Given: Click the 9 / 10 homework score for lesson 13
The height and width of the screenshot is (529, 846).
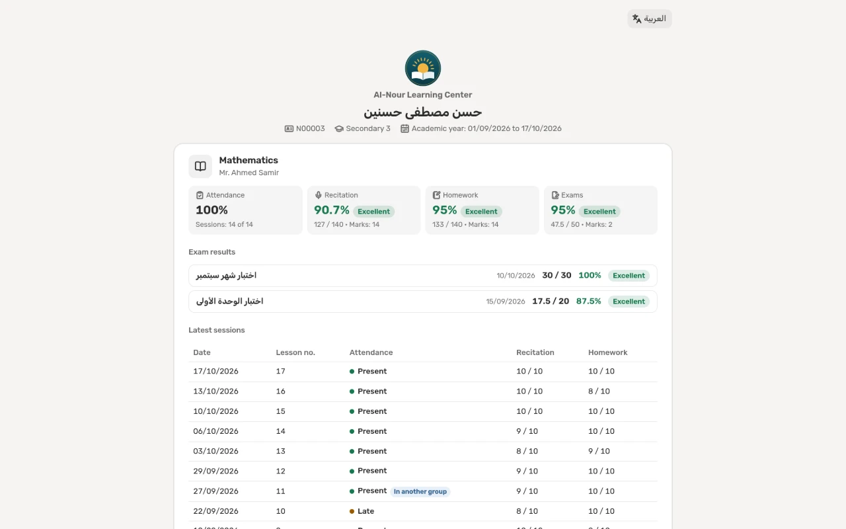Looking at the screenshot, I should coord(599,451).
